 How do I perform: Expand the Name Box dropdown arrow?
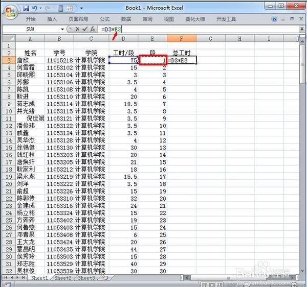(x=62, y=29)
